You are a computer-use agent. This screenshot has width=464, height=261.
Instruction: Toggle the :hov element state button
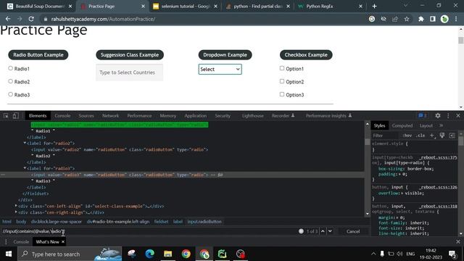407,136
